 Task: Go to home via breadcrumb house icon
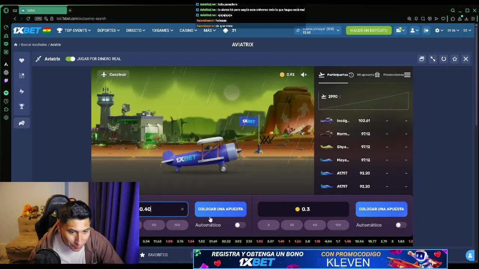[x=16, y=45]
